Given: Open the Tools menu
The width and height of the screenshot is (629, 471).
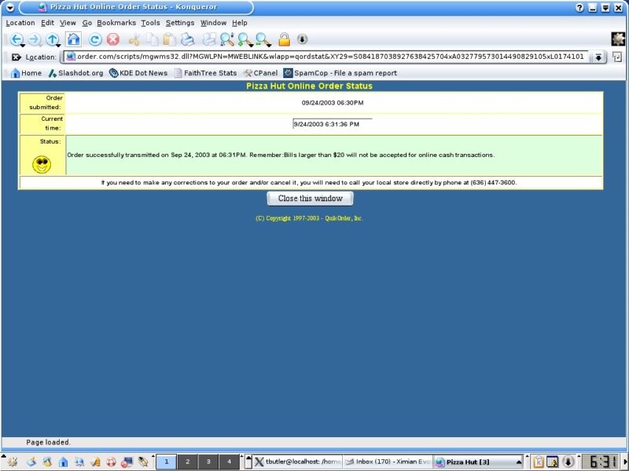Looking at the screenshot, I should tap(150, 23).
